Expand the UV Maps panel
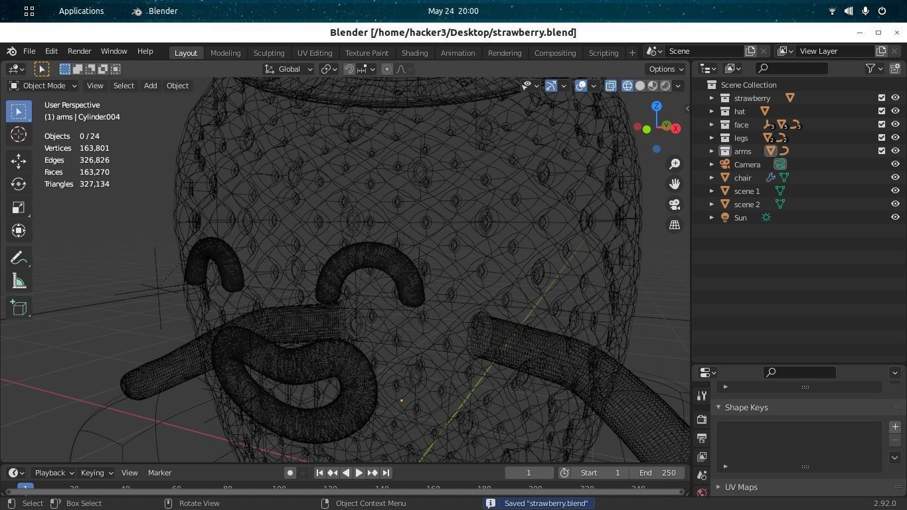 718,487
